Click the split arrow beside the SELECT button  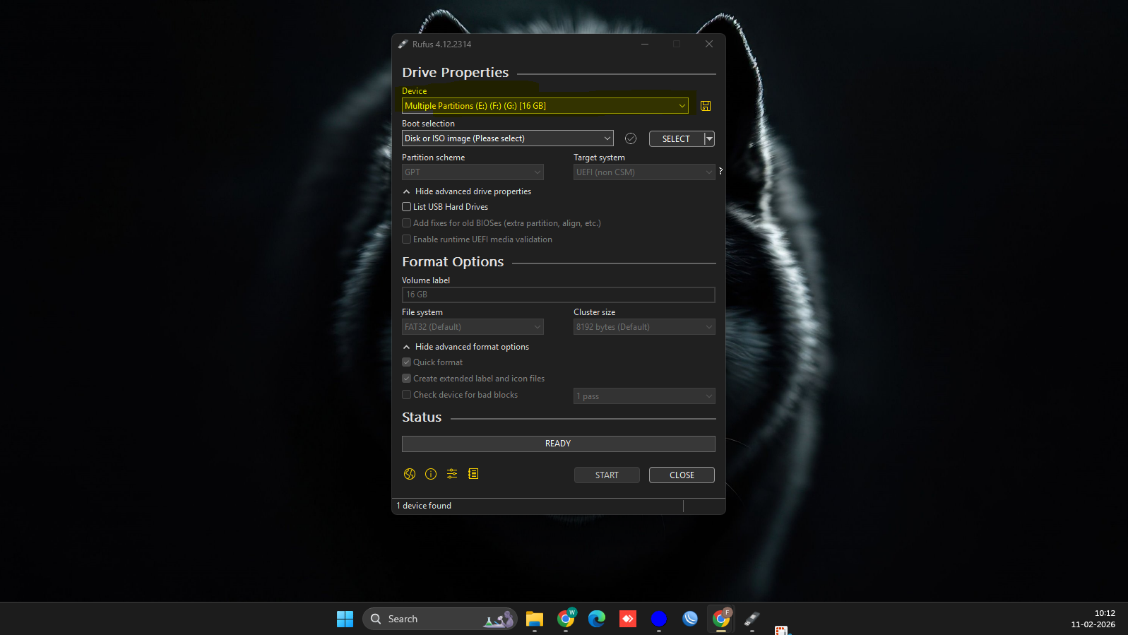[x=710, y=139]
